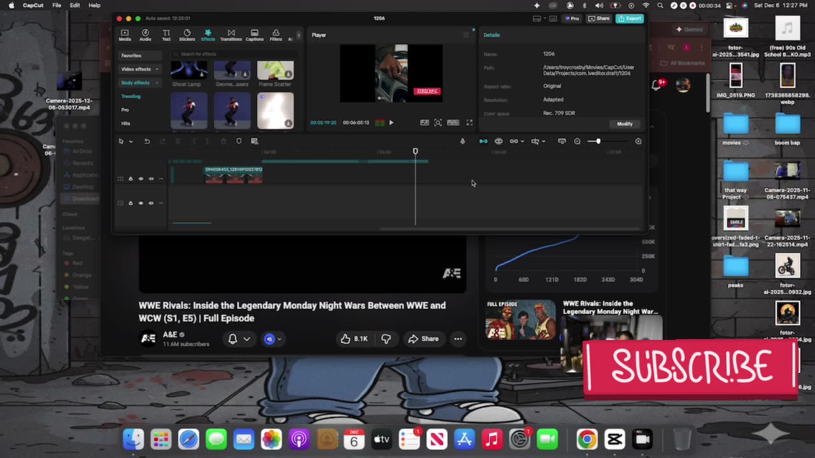815x458 pixels.
Task: Toggle lock on the first timeline track
Action: [131, 179]
